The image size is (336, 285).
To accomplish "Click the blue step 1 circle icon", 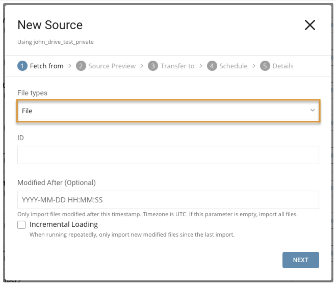I will [22, 66].
